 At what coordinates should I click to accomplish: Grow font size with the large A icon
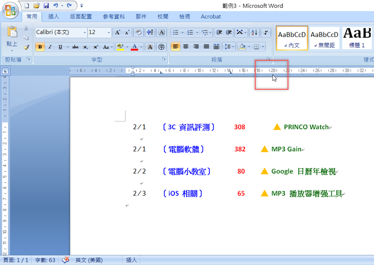tap(117, 32)
